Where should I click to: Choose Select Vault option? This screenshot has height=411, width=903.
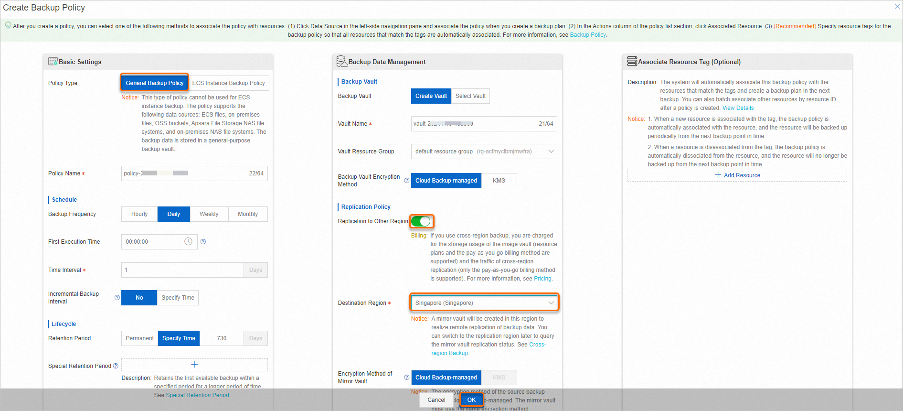pyautogui.click(x=470, y=96)
